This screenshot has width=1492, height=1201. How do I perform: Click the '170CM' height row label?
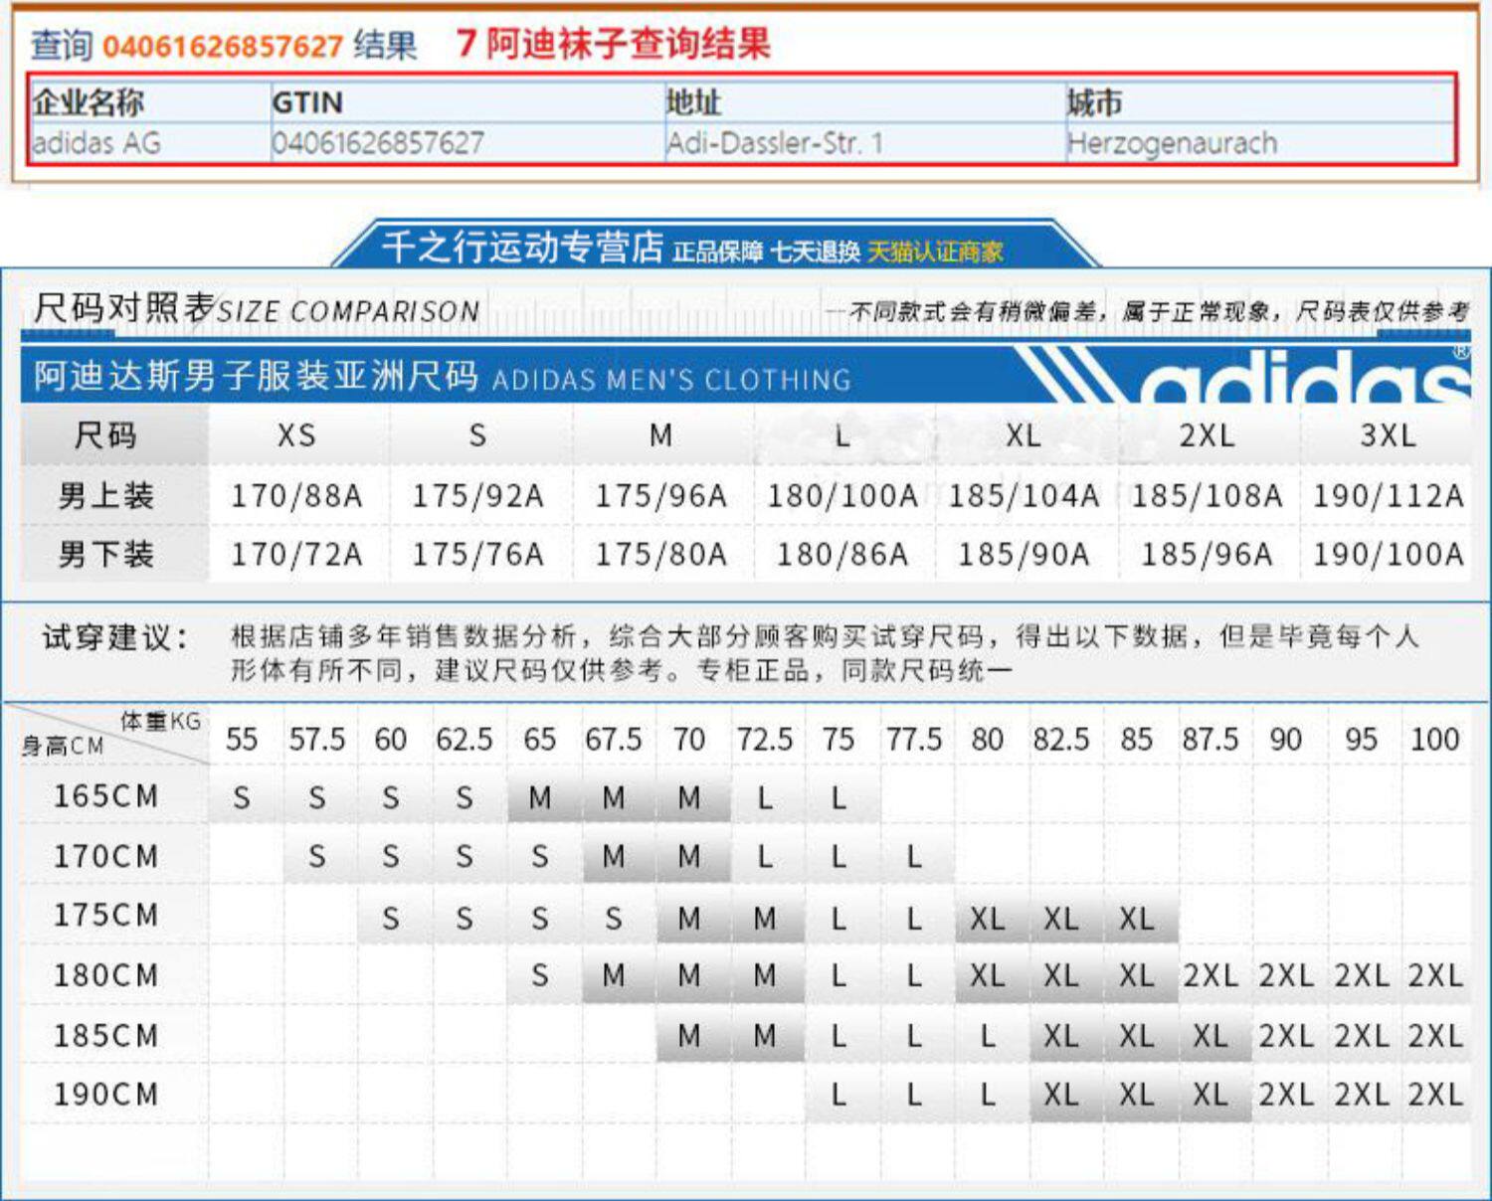pos(106,856)
